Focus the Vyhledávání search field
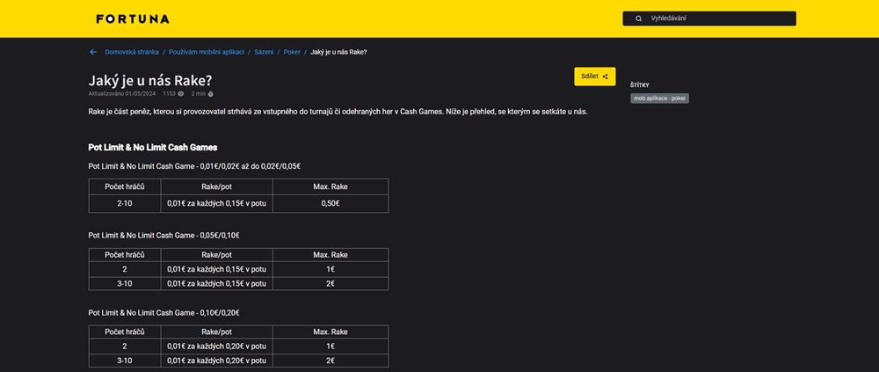 pos(716,18)
